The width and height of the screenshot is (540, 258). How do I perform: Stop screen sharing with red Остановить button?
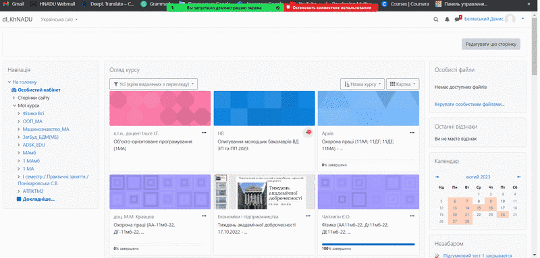331,7
